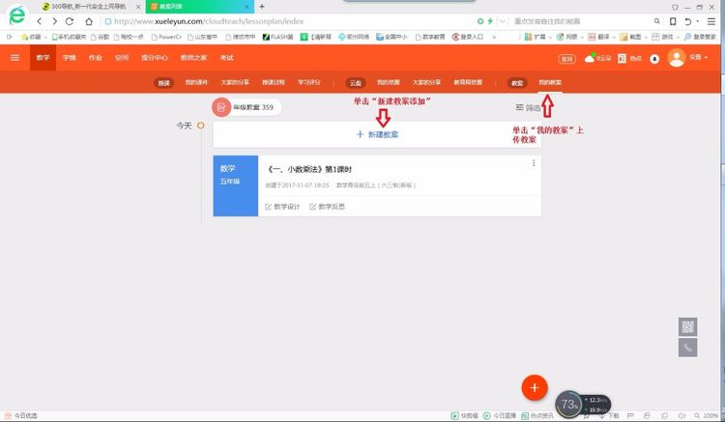The width and height of the screenshot is (725, 422).
Task: Click the 数学 五年级 blue subject tile
Action: (x=235, y=185)
